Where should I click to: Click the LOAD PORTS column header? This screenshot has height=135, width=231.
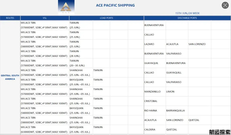pyautogui.click(x=106, y=18)
